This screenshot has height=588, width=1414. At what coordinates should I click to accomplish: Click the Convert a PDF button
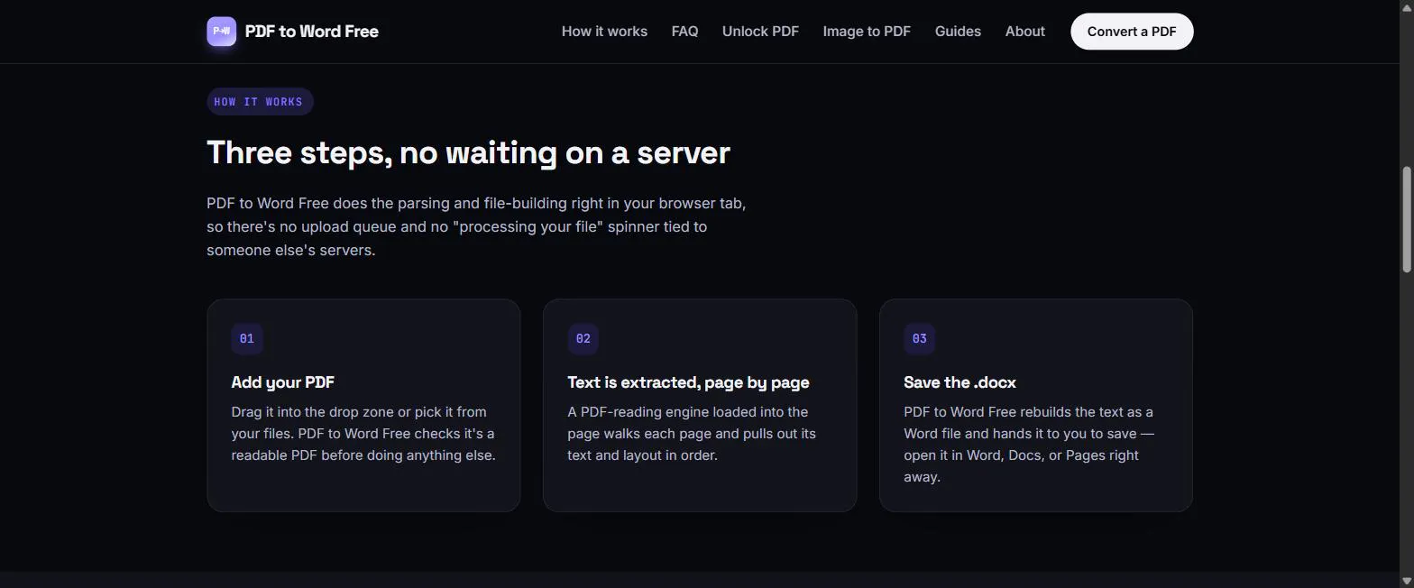pyautogui.click(x=1132, y=32)
